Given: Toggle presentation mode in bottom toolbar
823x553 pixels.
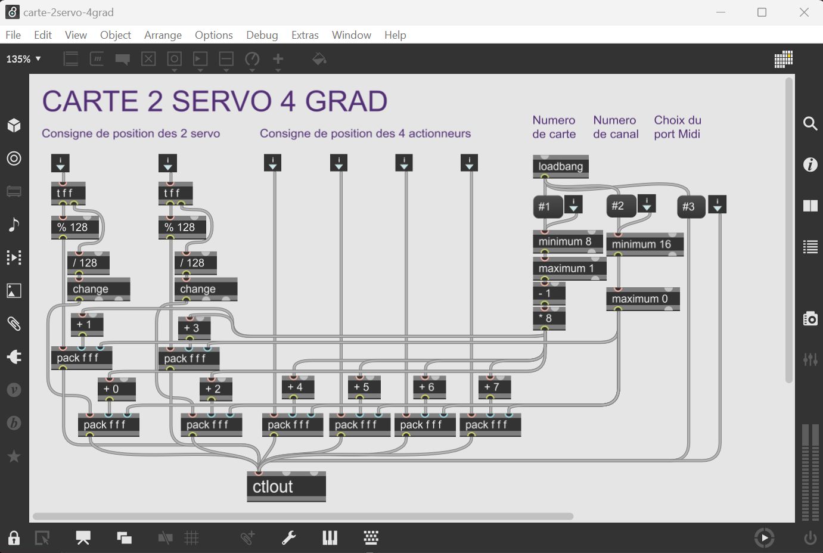Looking at the screenshot, I should [83, 538].
